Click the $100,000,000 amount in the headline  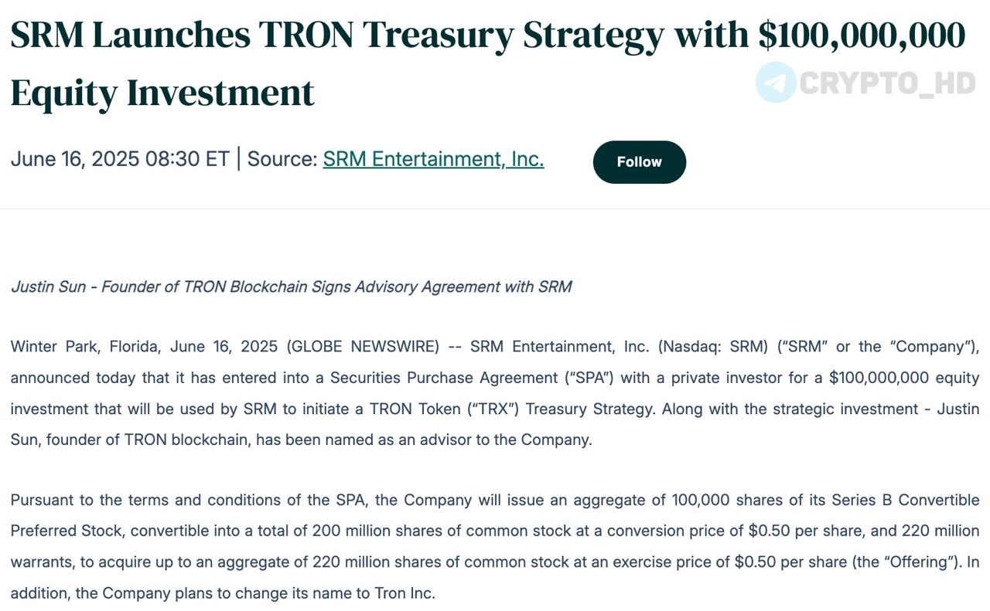862,36
